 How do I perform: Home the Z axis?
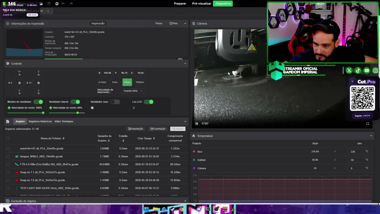tap(38, 83)
